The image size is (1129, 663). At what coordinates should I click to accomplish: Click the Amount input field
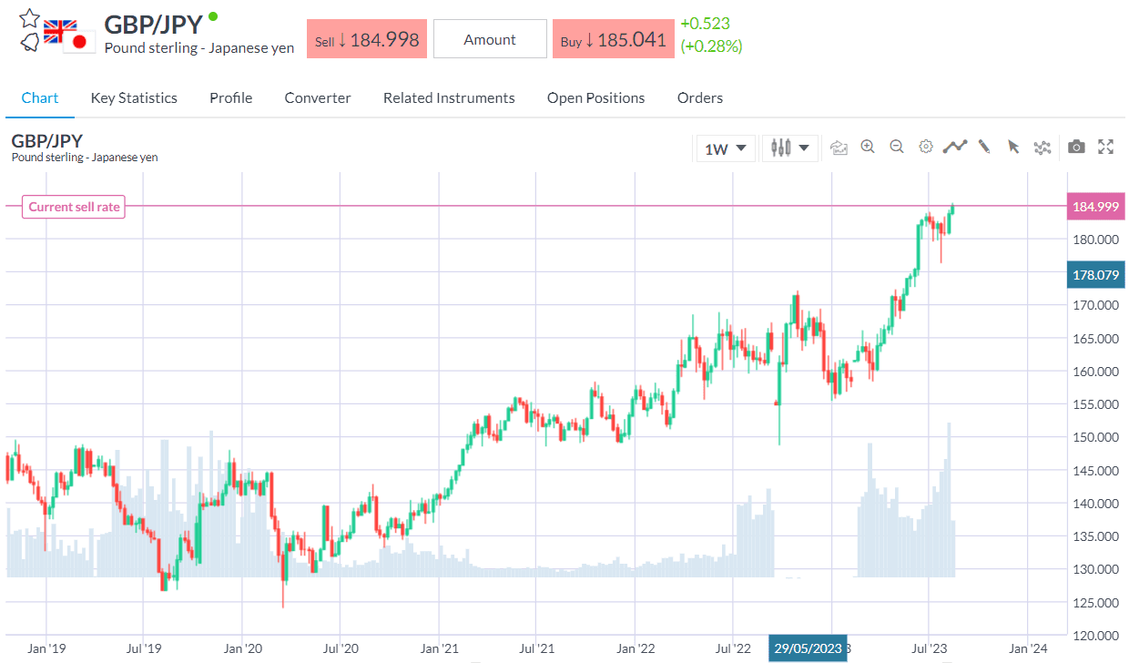pos(490,39)
